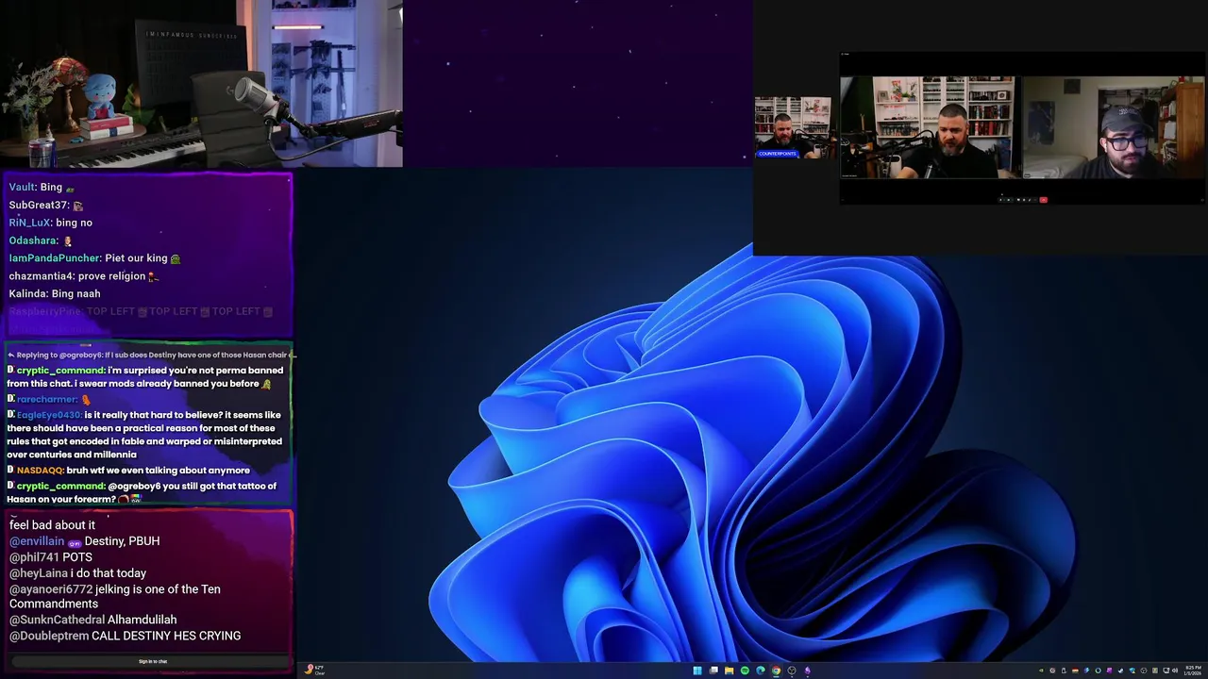The image size is (1208, 679).
Task: Launch Microsoft Edge from the taskbar
Action: point(761,671)
